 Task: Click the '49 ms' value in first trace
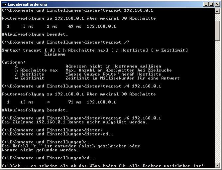click(75, 26)
